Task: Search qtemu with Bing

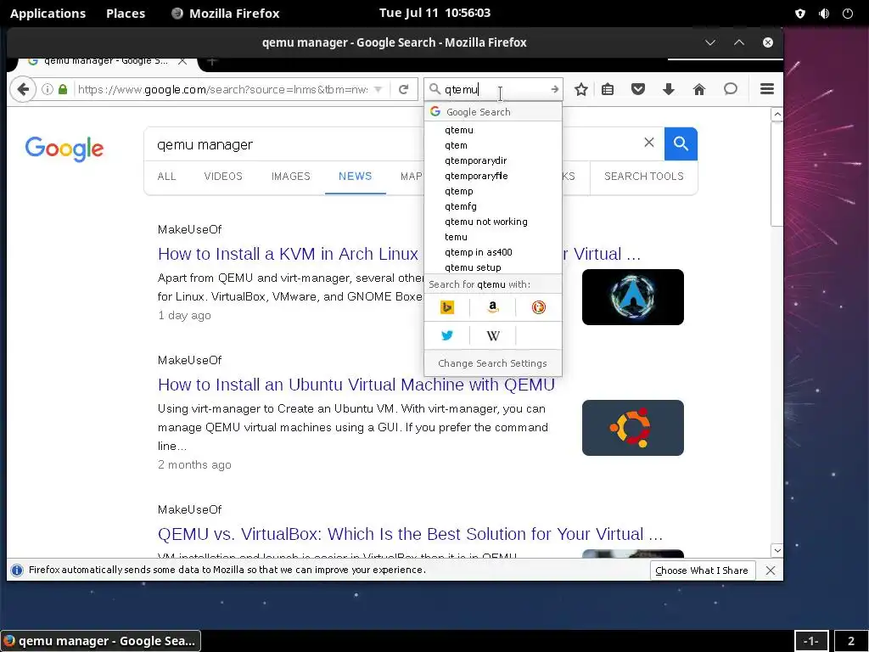Action: click(x=446, y=307)
